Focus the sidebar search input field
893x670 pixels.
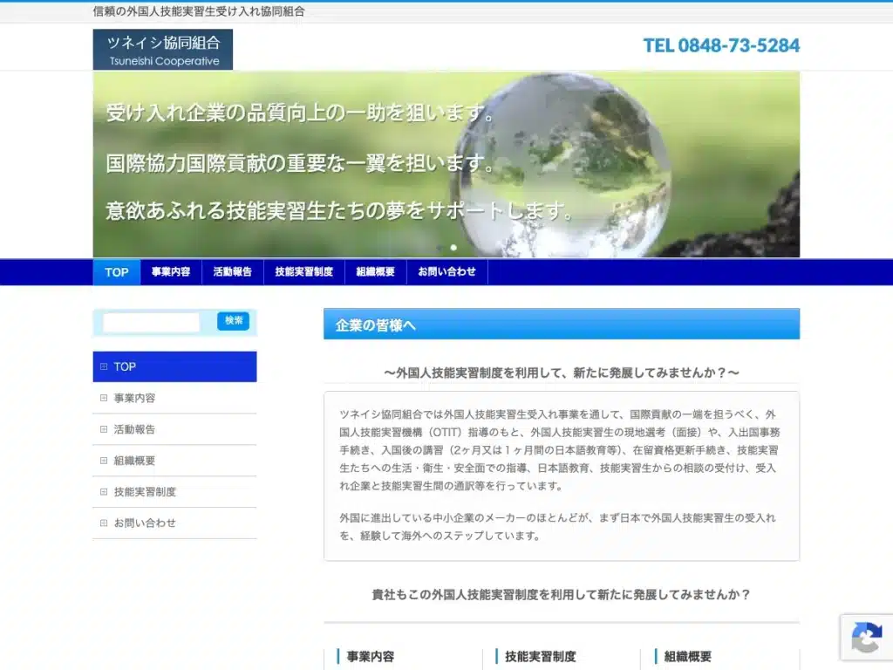point(151,322)
